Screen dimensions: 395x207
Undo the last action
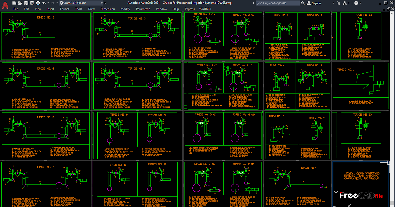click(44, 3)
